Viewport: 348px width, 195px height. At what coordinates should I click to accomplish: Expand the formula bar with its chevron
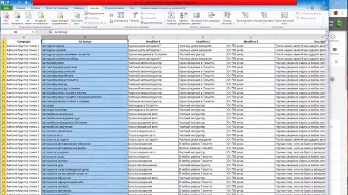tap(327, 32)
